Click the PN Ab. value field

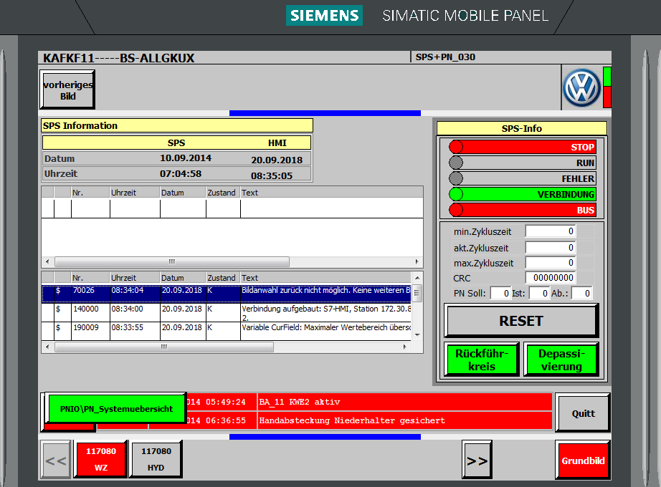pos(581,293)
